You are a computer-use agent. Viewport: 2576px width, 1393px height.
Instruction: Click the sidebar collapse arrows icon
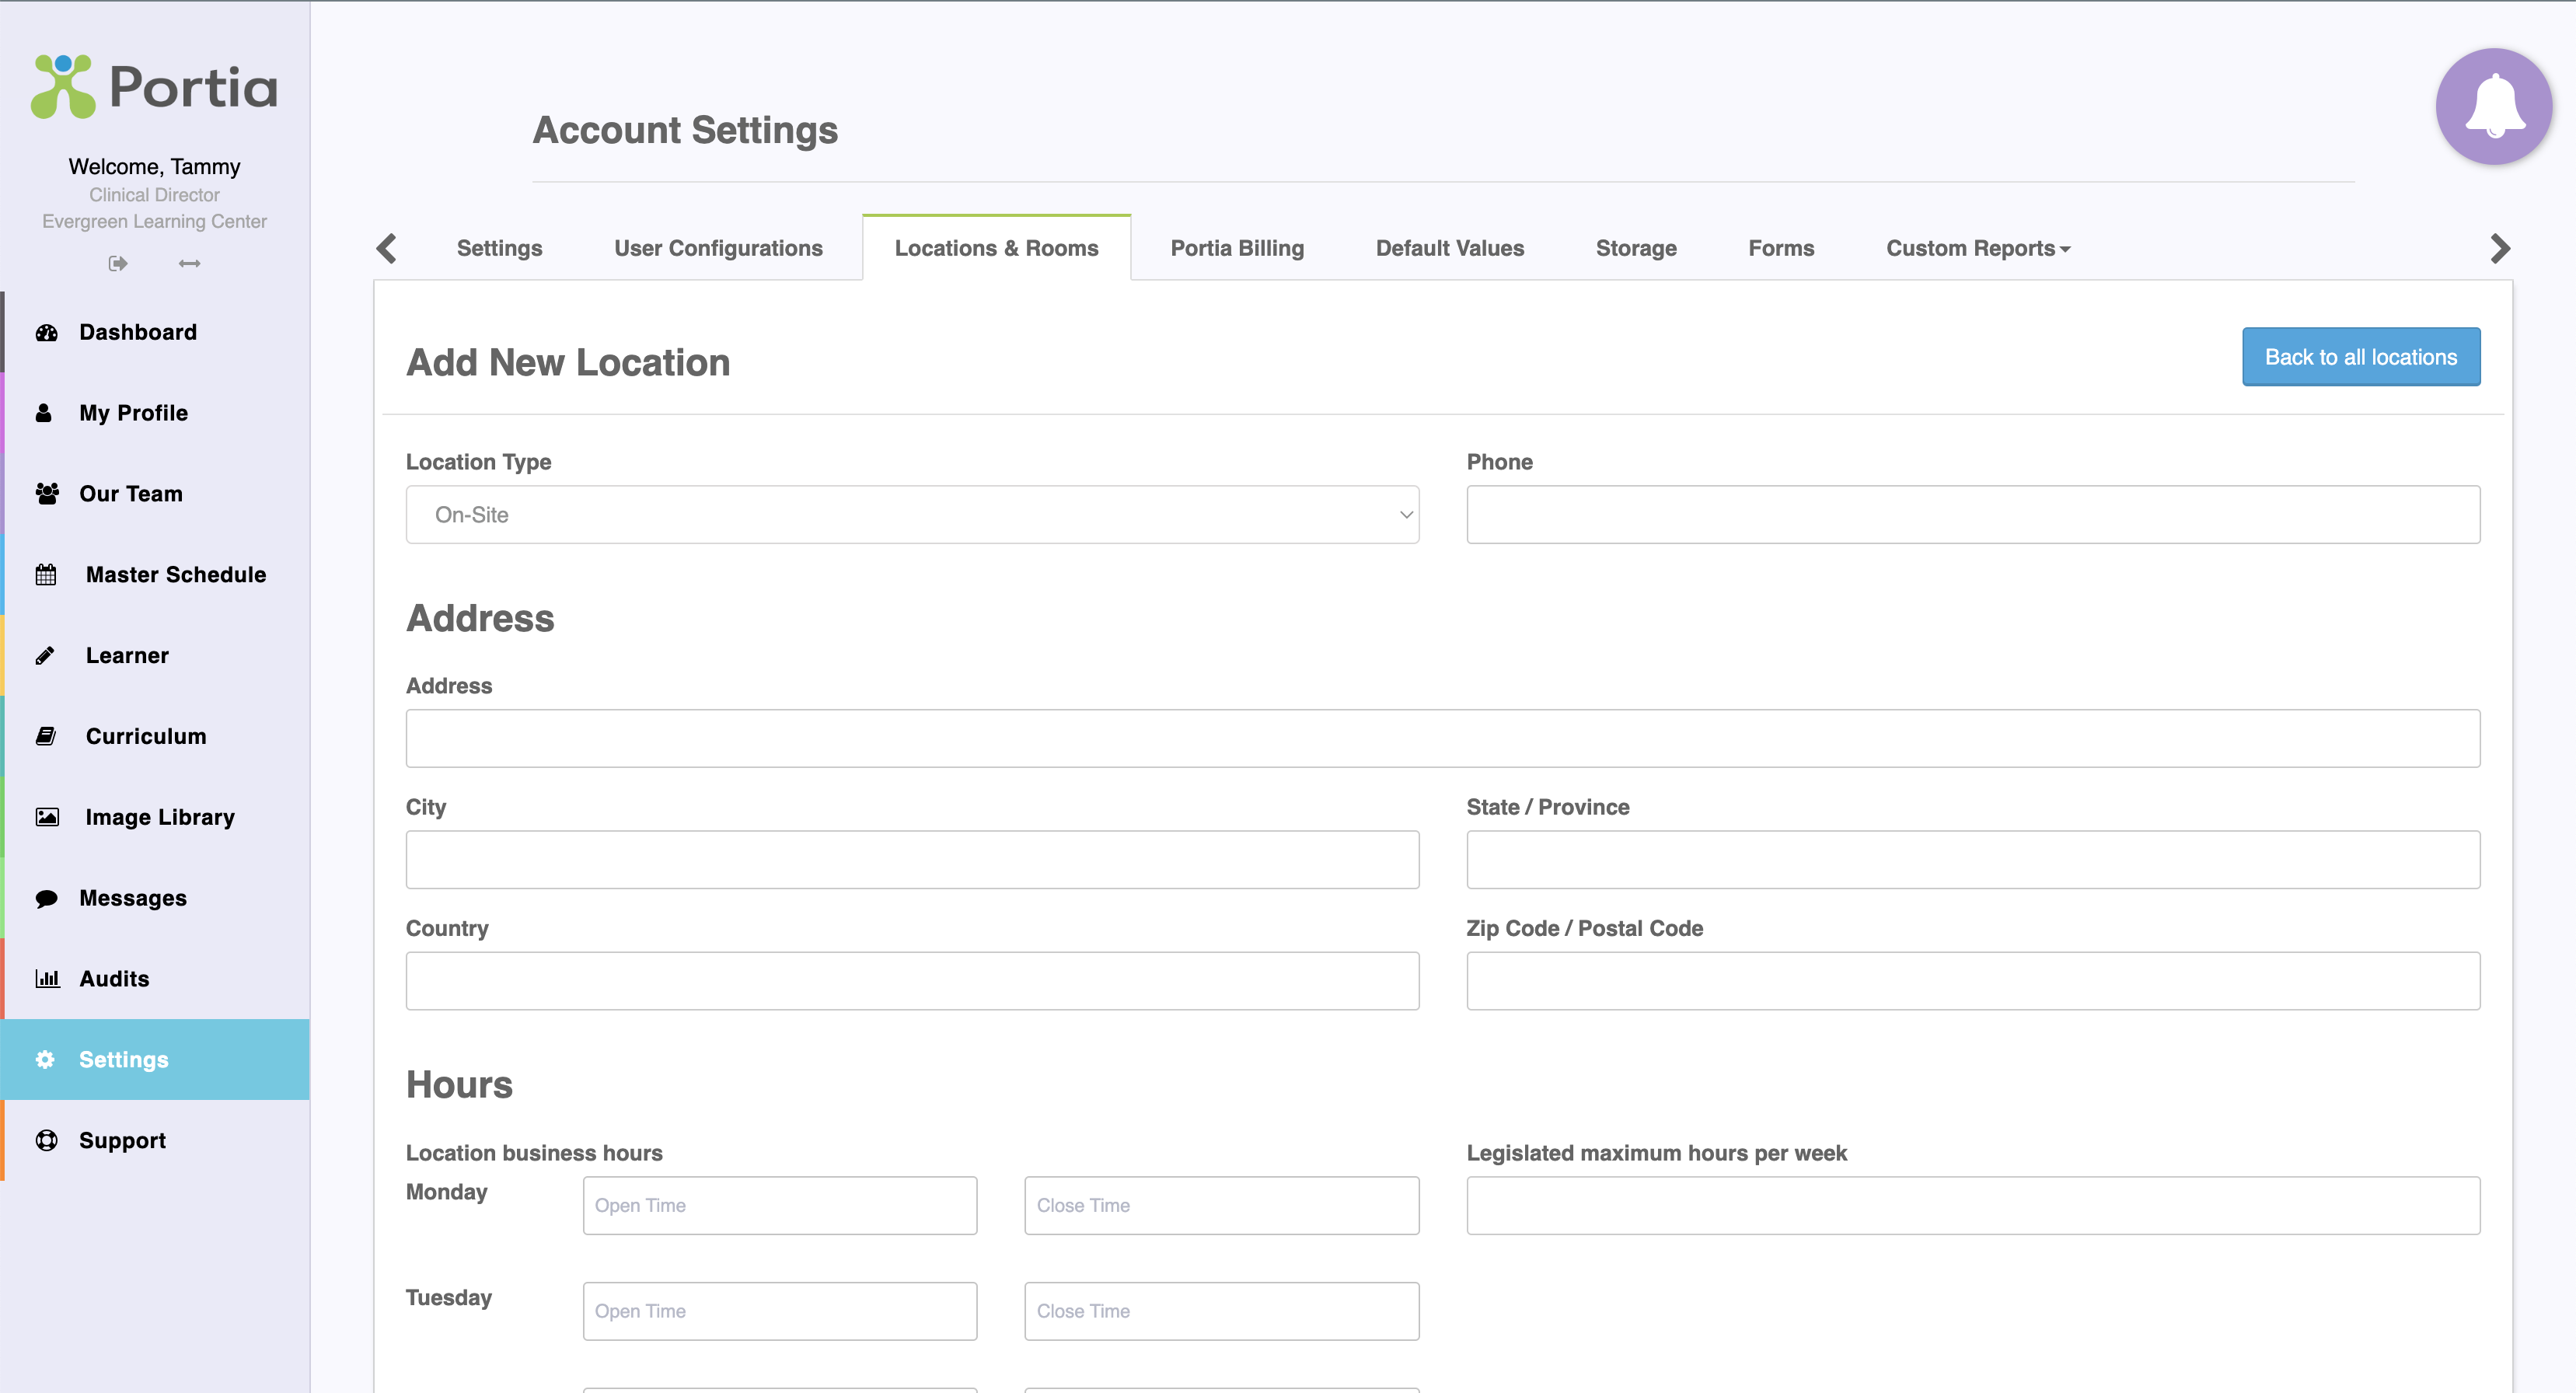coord(189,263)
